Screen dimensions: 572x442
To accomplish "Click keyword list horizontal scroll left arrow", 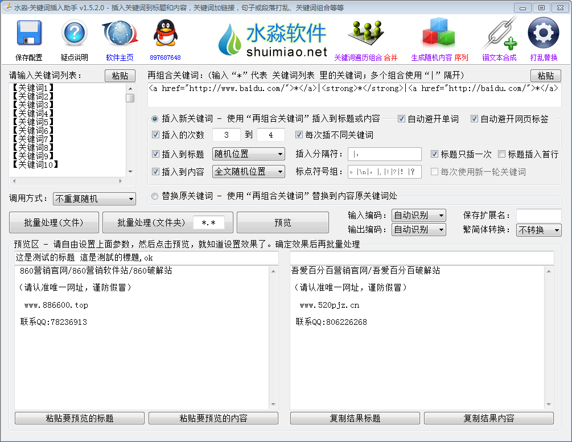I will (14, 181).
